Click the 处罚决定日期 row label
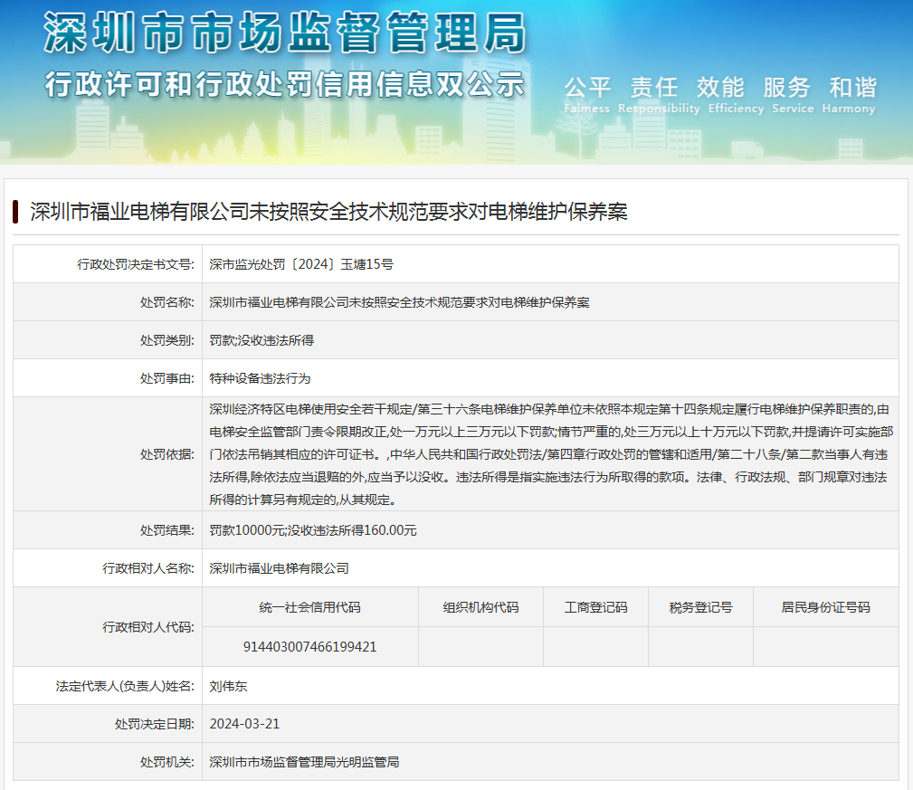 tap(155, 724)
